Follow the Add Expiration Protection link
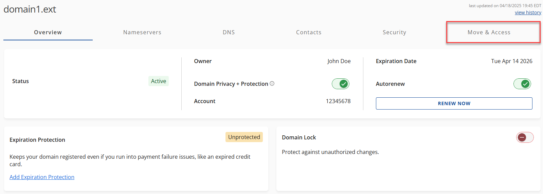 tap(42, 177)
